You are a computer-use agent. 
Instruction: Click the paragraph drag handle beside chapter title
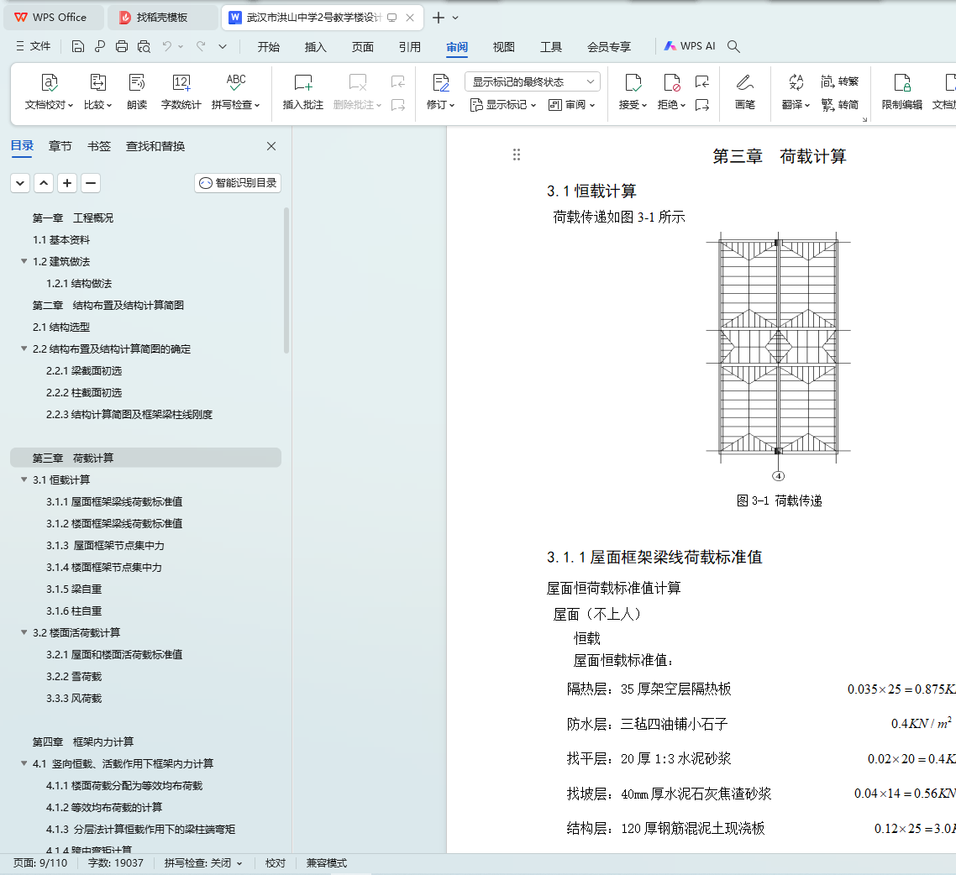tap(517, 155)
